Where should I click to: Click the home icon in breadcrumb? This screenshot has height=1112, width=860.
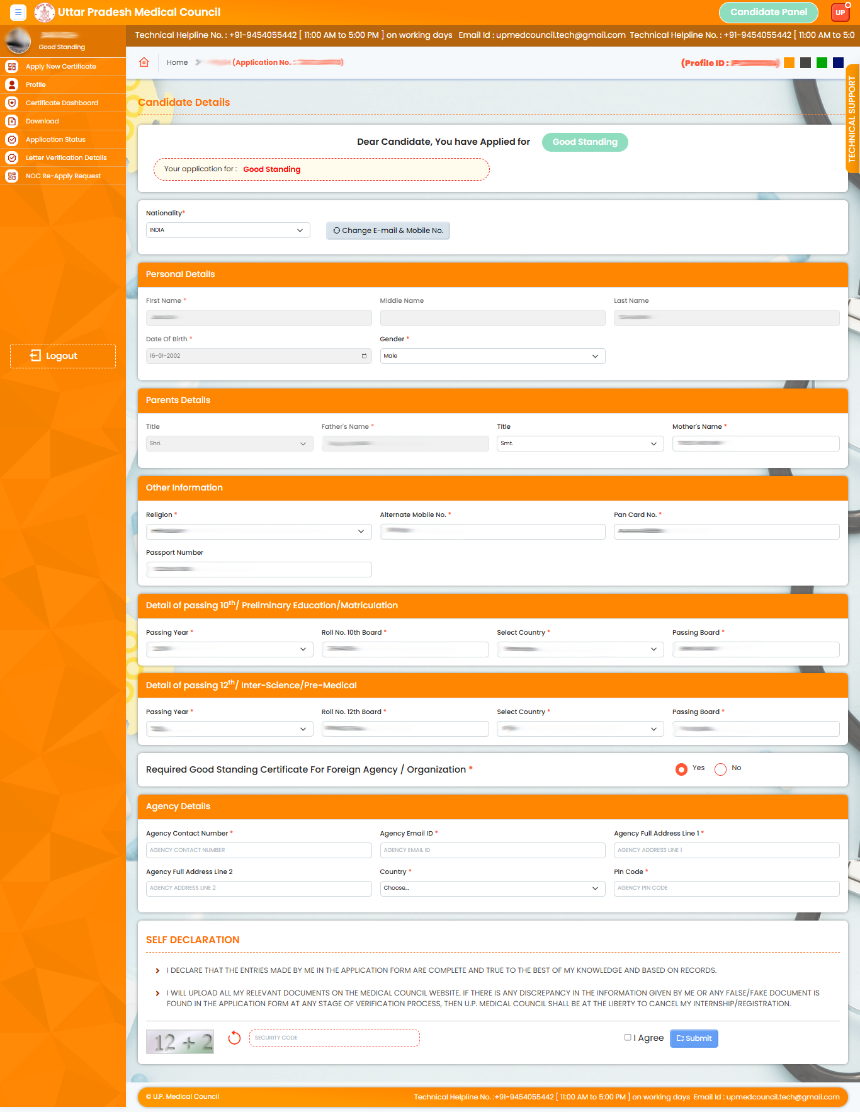pyautogui.click(x=144, y=62)
